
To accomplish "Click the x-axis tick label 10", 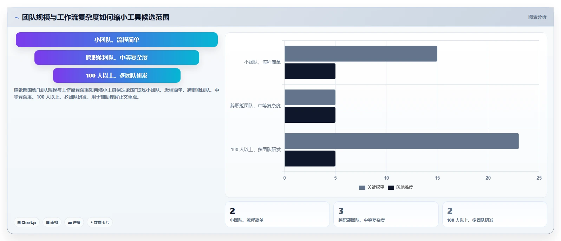I will tap(386, 178).
